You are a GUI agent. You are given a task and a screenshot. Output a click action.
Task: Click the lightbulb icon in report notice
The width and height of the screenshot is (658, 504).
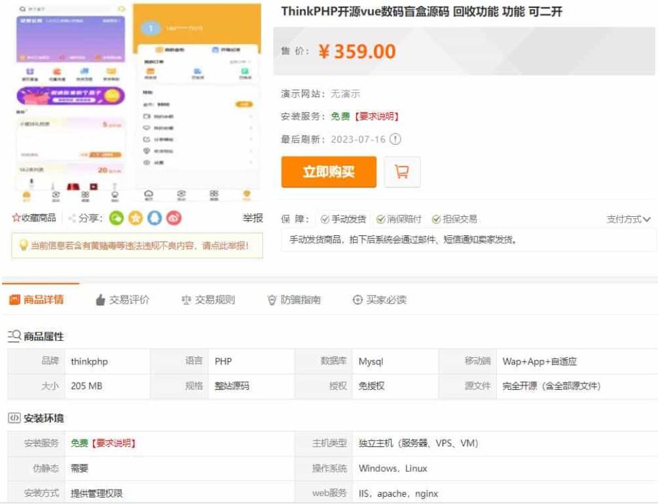[23, 246]
